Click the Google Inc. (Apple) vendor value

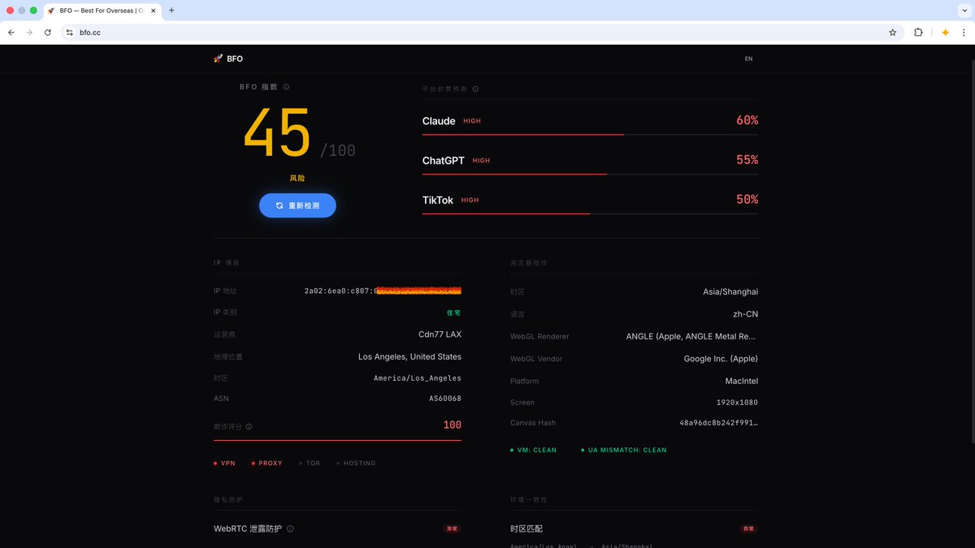721,359
